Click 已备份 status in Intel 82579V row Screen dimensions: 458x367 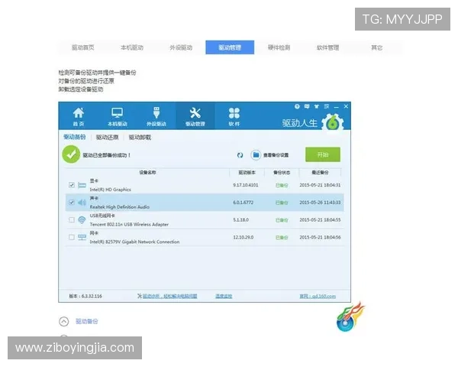(x=282, y=237)
